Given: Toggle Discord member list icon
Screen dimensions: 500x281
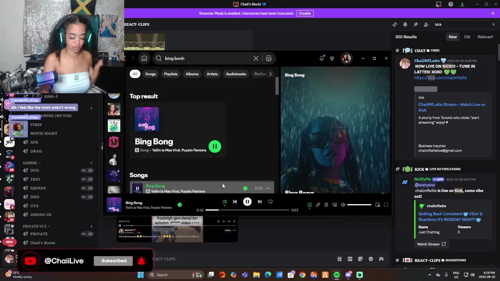Looking at the screenshot, I should coord(426,24).
